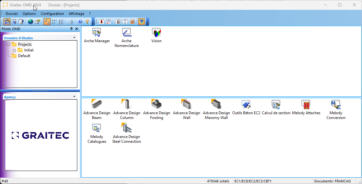Click the printer toolbar icon
The width and height of the screenshot is (362, 184).
pyautogui.click(x=71, y=22)
